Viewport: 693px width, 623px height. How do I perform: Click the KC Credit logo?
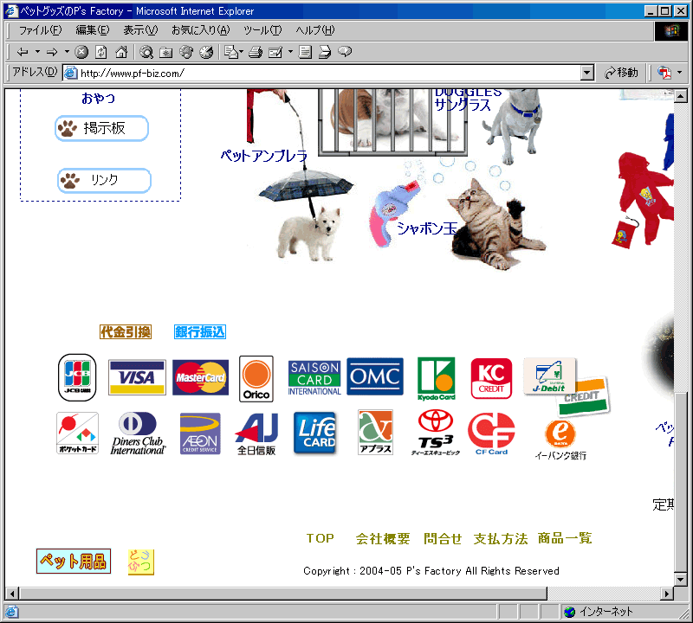click(491, 378)
